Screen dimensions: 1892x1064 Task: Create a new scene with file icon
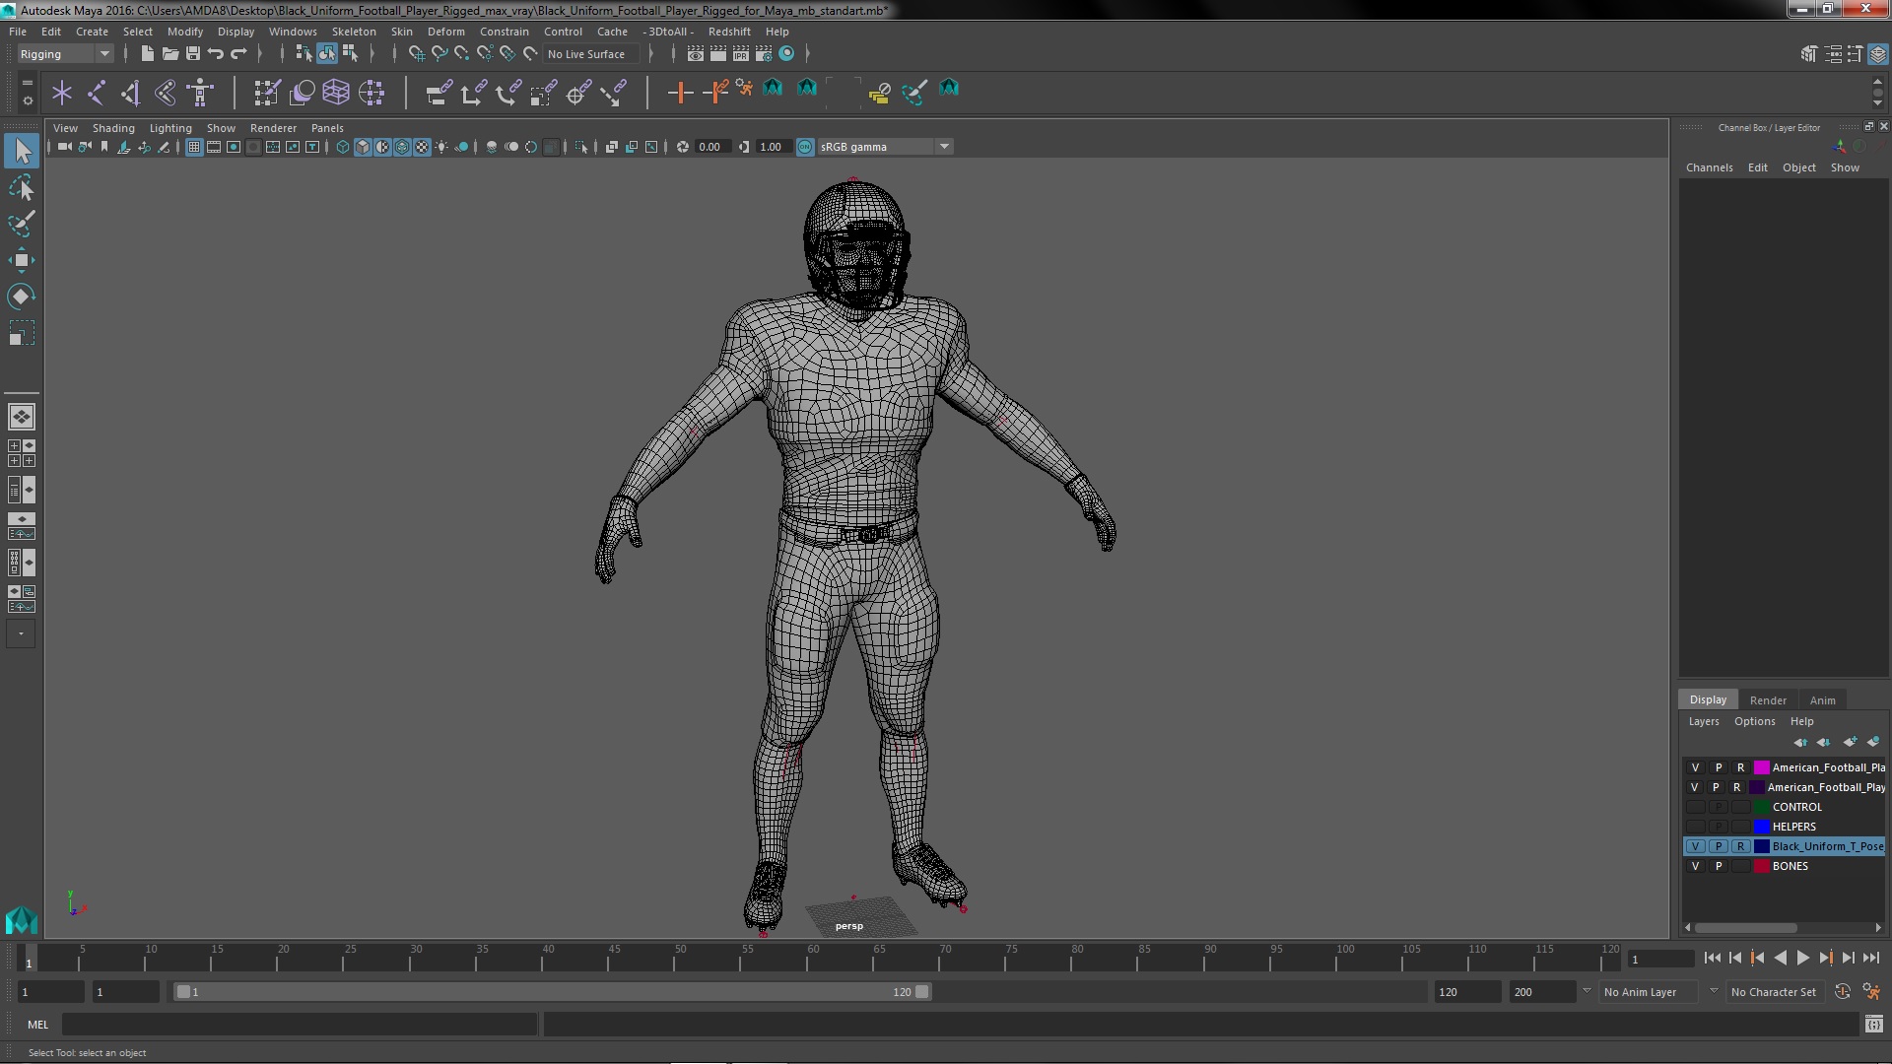click(x=148, y=53)
